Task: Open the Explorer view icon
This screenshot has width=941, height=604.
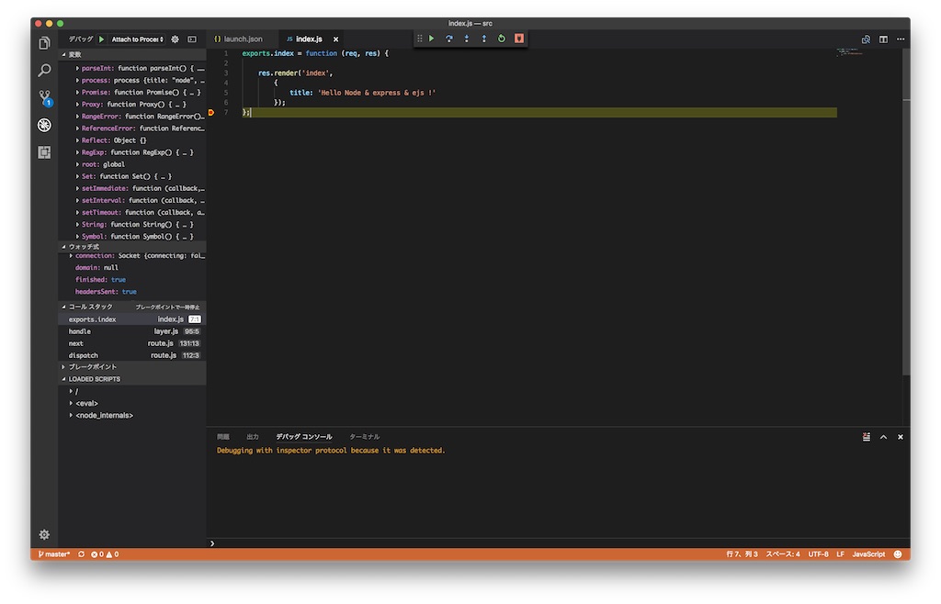Action: (43, 42)
